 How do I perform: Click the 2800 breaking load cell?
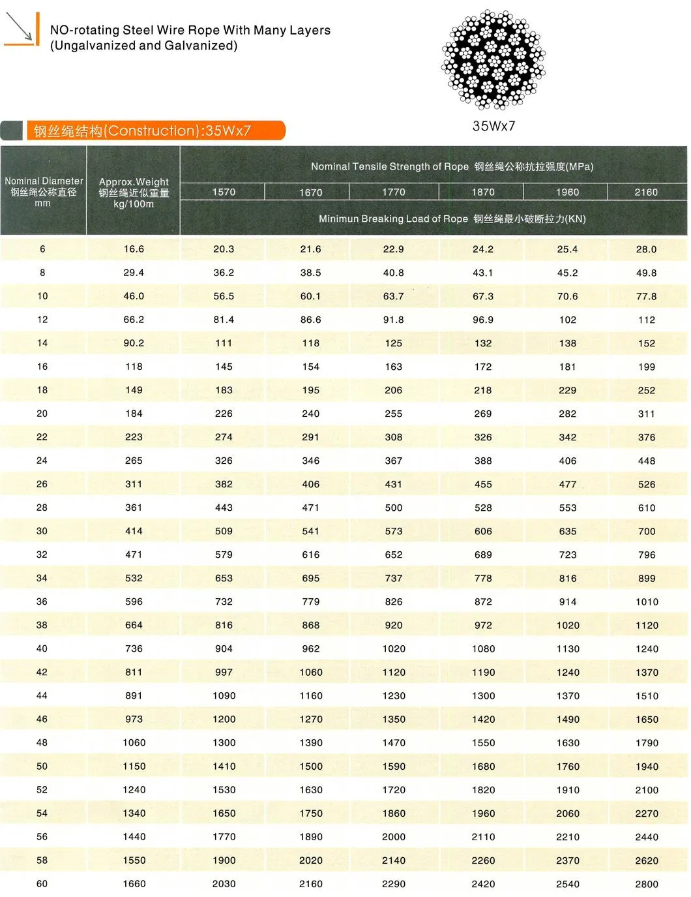[x=646, y=884]
